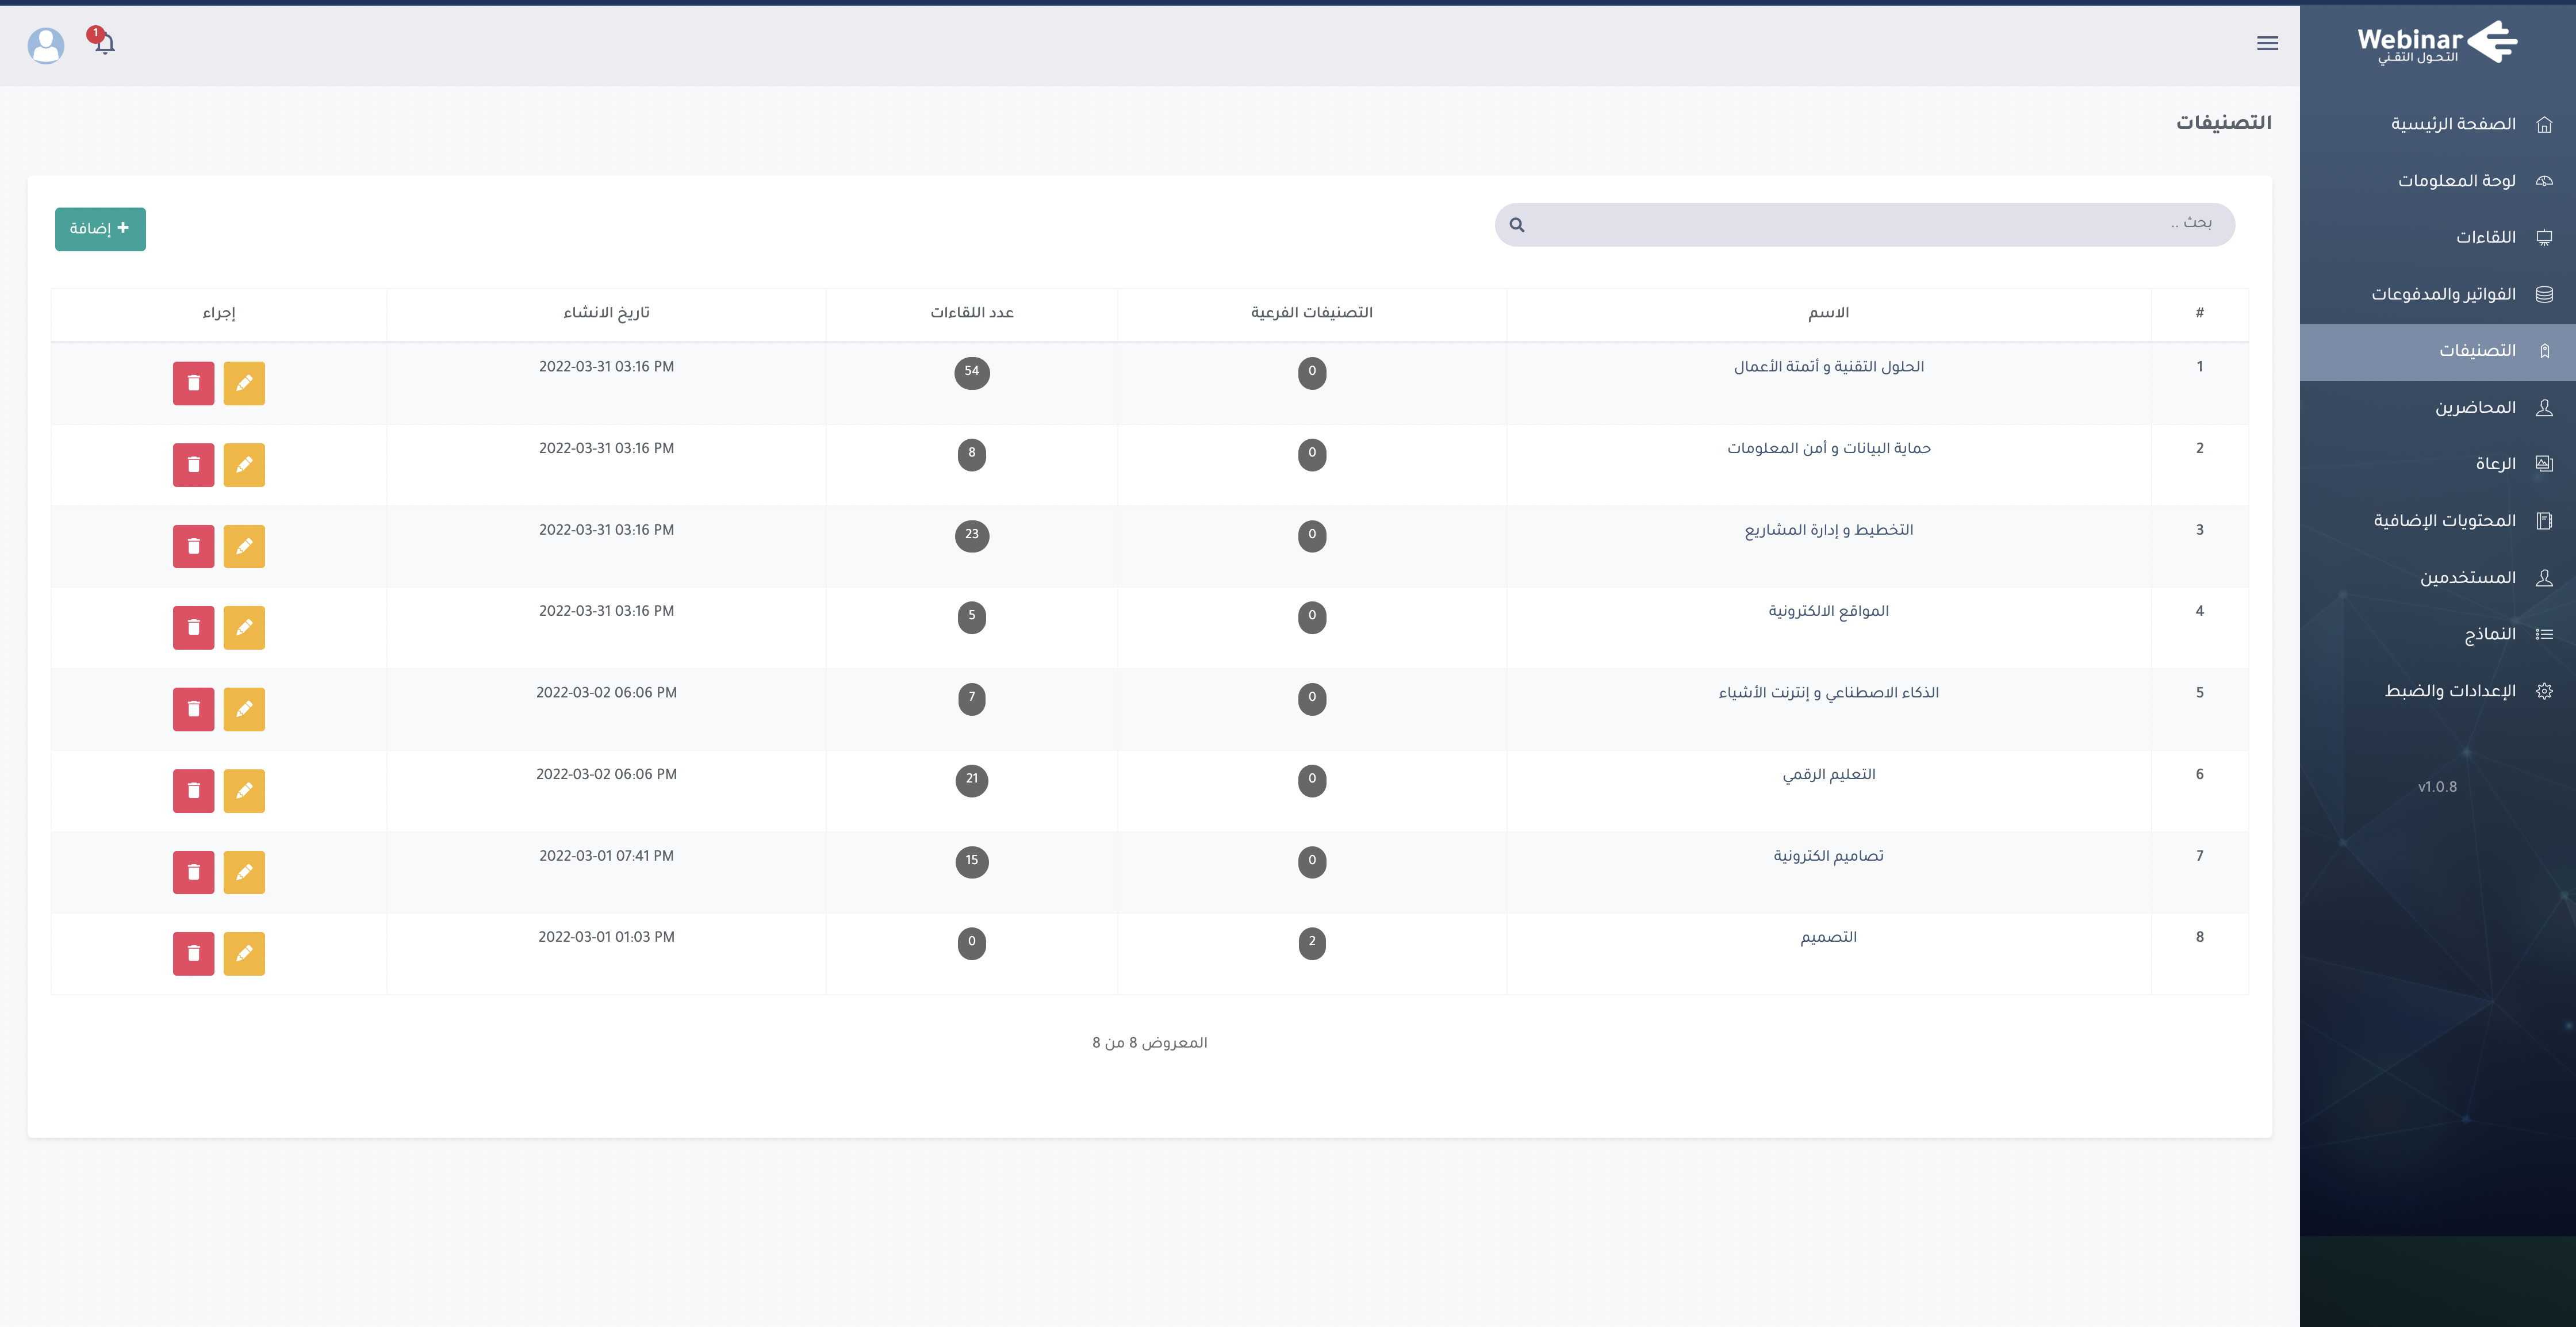Click the search magnifier icon

1517,225
